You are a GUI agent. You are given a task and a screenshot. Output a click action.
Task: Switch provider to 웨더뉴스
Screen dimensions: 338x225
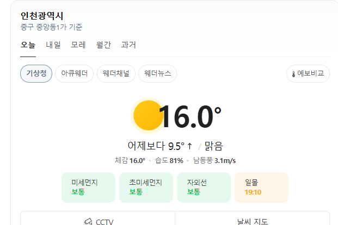point(158,73)
